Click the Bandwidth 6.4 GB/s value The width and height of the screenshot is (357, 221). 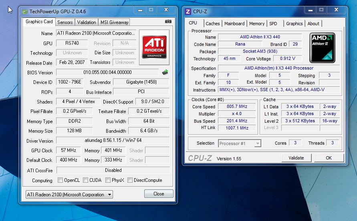(149, 131)
